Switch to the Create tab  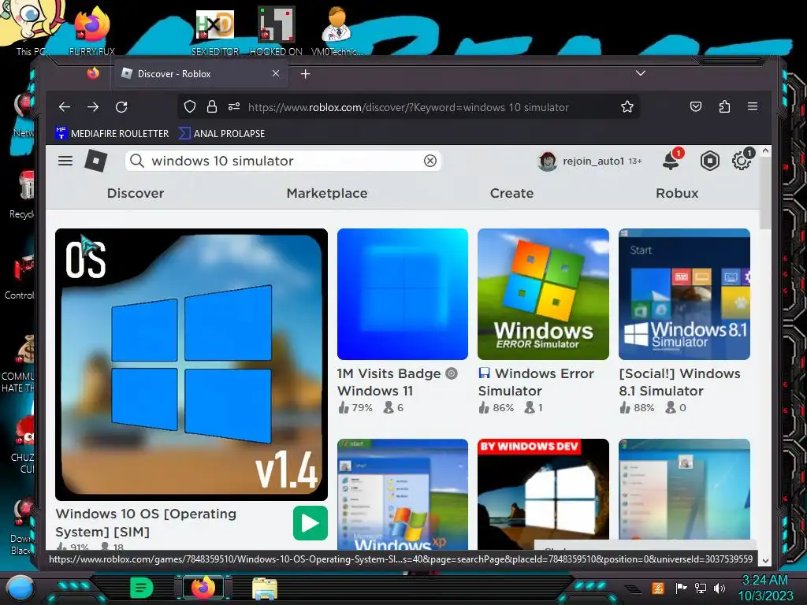[x=511, y=194]
